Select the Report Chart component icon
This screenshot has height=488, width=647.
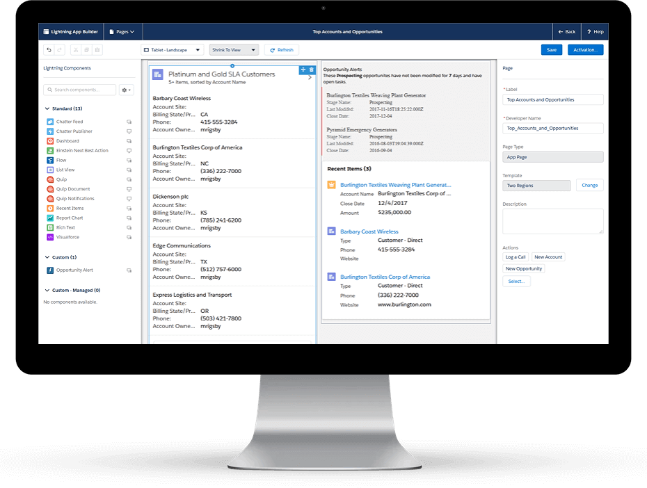pos(50,218)
